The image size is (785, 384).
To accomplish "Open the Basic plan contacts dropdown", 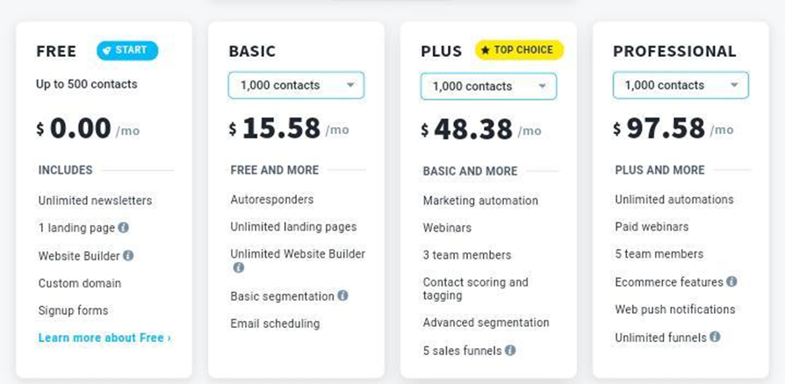I will pyautogui.click(x=297, y=85).
